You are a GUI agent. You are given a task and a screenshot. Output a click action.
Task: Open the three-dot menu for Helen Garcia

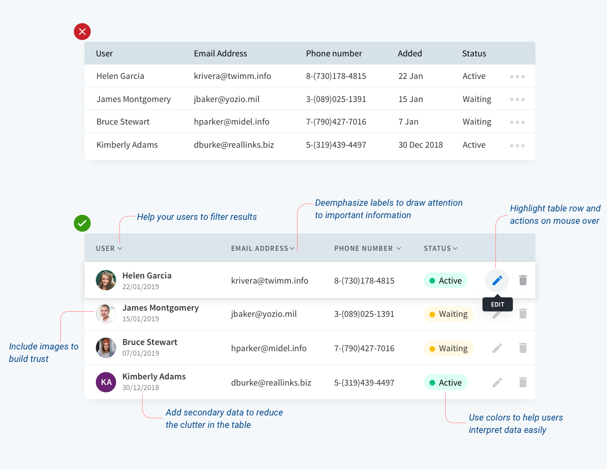(517, 77)
